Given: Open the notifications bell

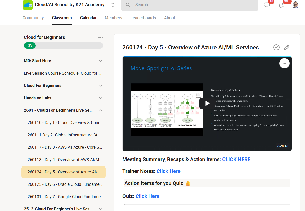Looking at the screenshot, I should point(281,5).
